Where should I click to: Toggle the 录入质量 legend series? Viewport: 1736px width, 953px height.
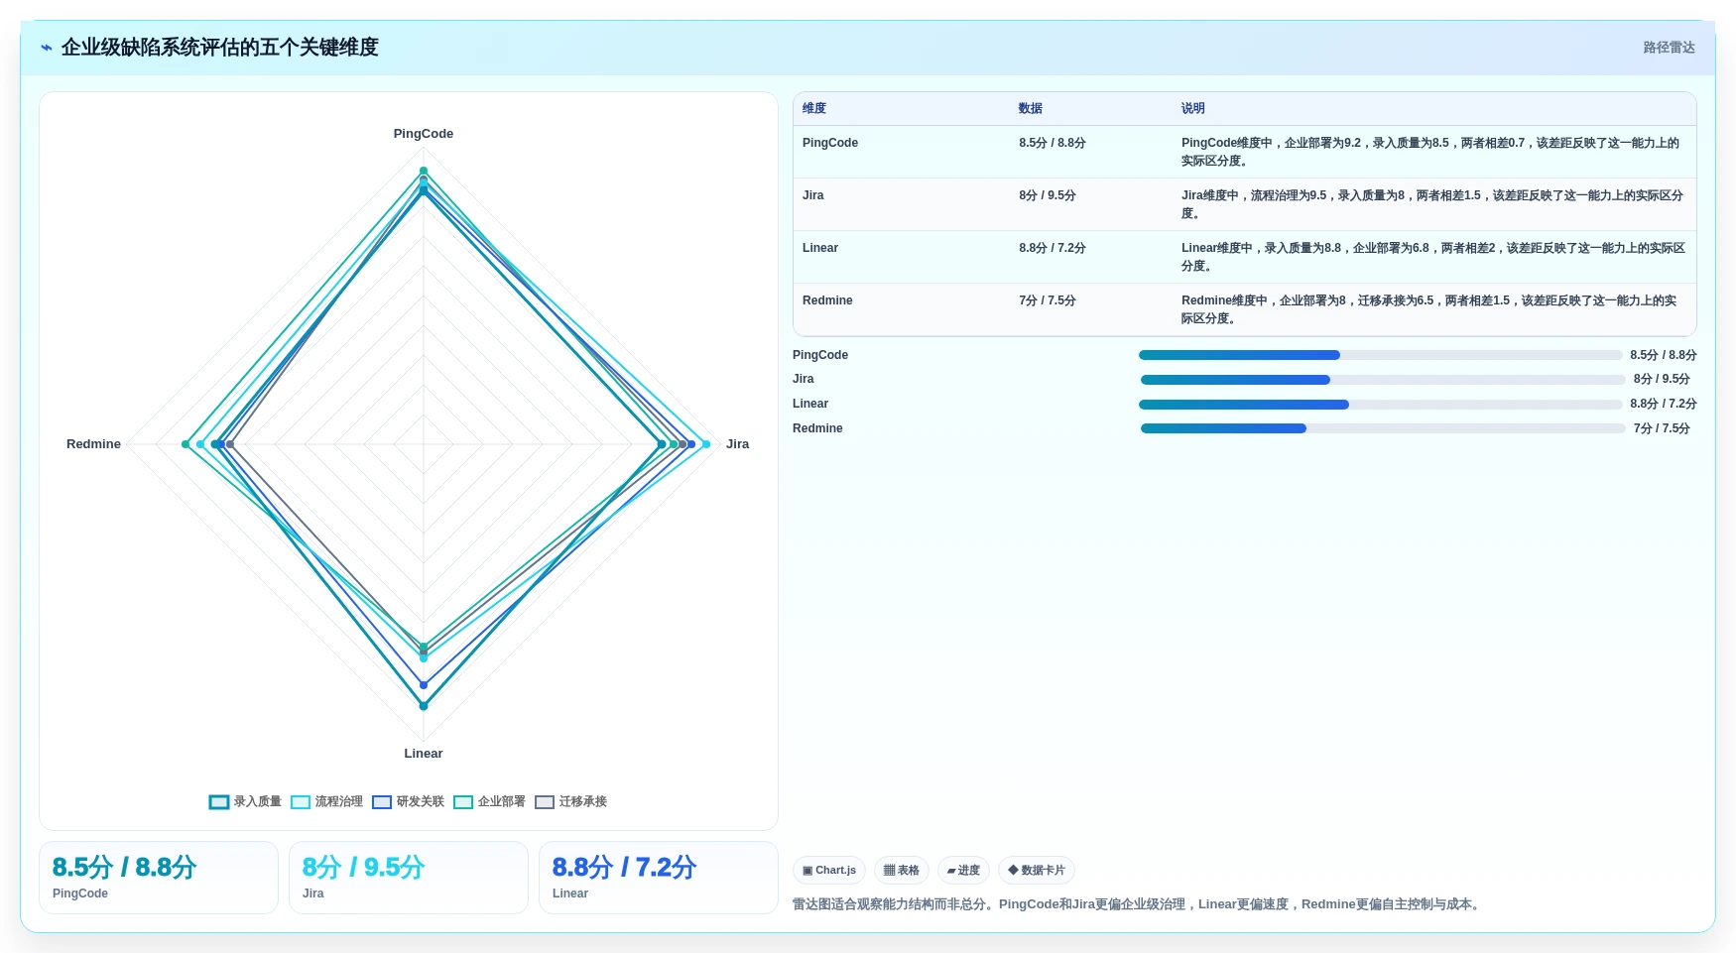click(x=245, y=801)
